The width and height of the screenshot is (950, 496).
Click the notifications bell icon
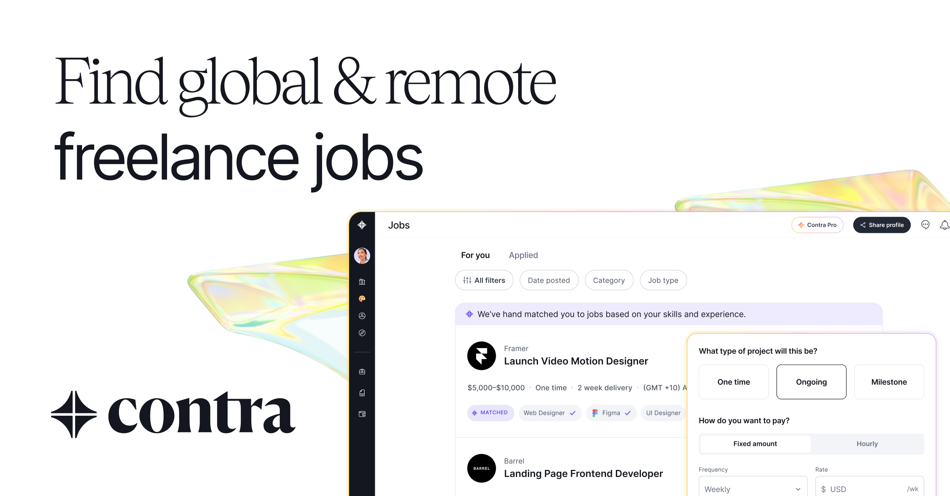pyautogui.click(x=944, y=225)
